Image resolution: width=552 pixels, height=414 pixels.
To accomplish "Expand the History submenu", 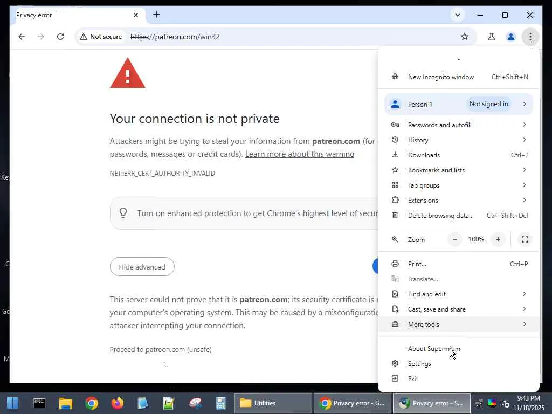I will point(458,140).
